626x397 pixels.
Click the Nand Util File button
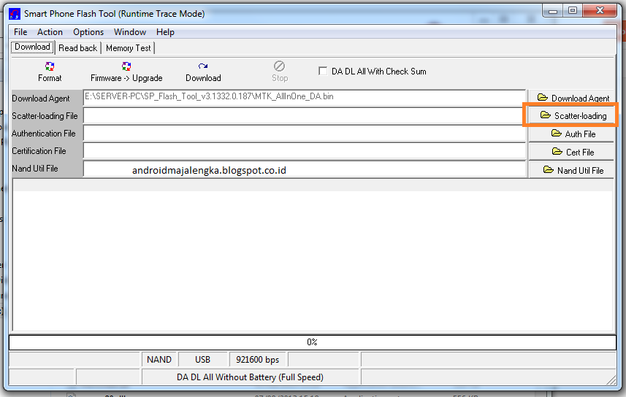(572, 170)
